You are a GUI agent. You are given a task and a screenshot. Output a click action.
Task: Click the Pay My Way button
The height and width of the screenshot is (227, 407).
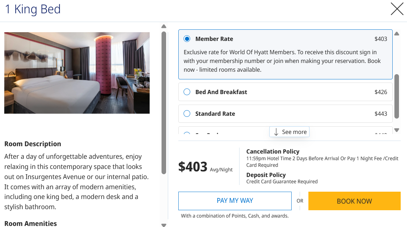[235, 201]
